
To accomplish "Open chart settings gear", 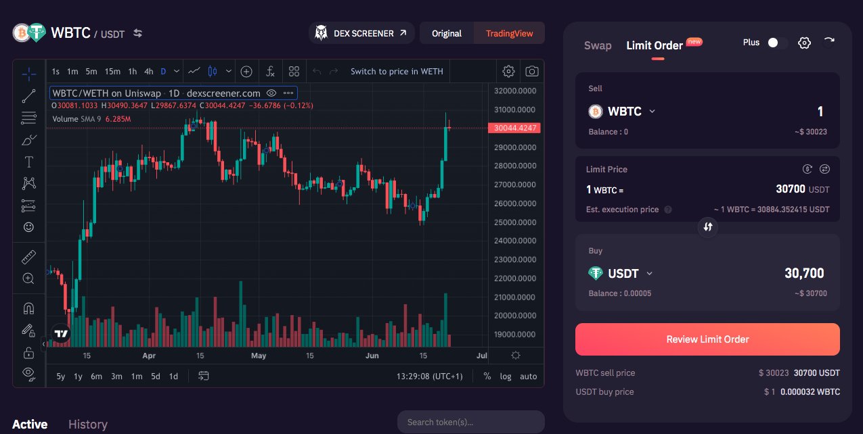I will (508, 71).
